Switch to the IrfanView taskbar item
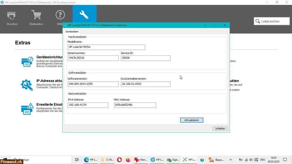This screenshot has width=292, height=164. 141,160
